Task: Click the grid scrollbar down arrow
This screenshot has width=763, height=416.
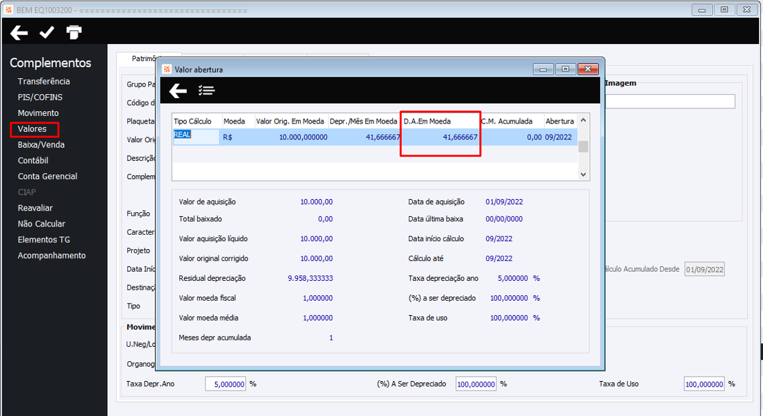Action: pos(584,174)
